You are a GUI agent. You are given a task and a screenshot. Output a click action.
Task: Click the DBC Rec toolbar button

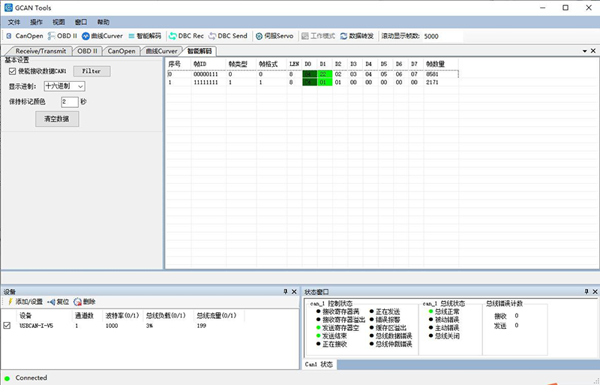186,35
